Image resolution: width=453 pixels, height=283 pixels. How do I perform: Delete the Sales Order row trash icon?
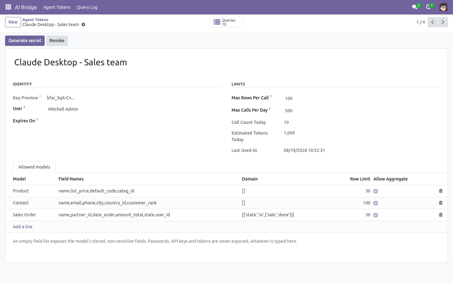click(x=441, y=215)
